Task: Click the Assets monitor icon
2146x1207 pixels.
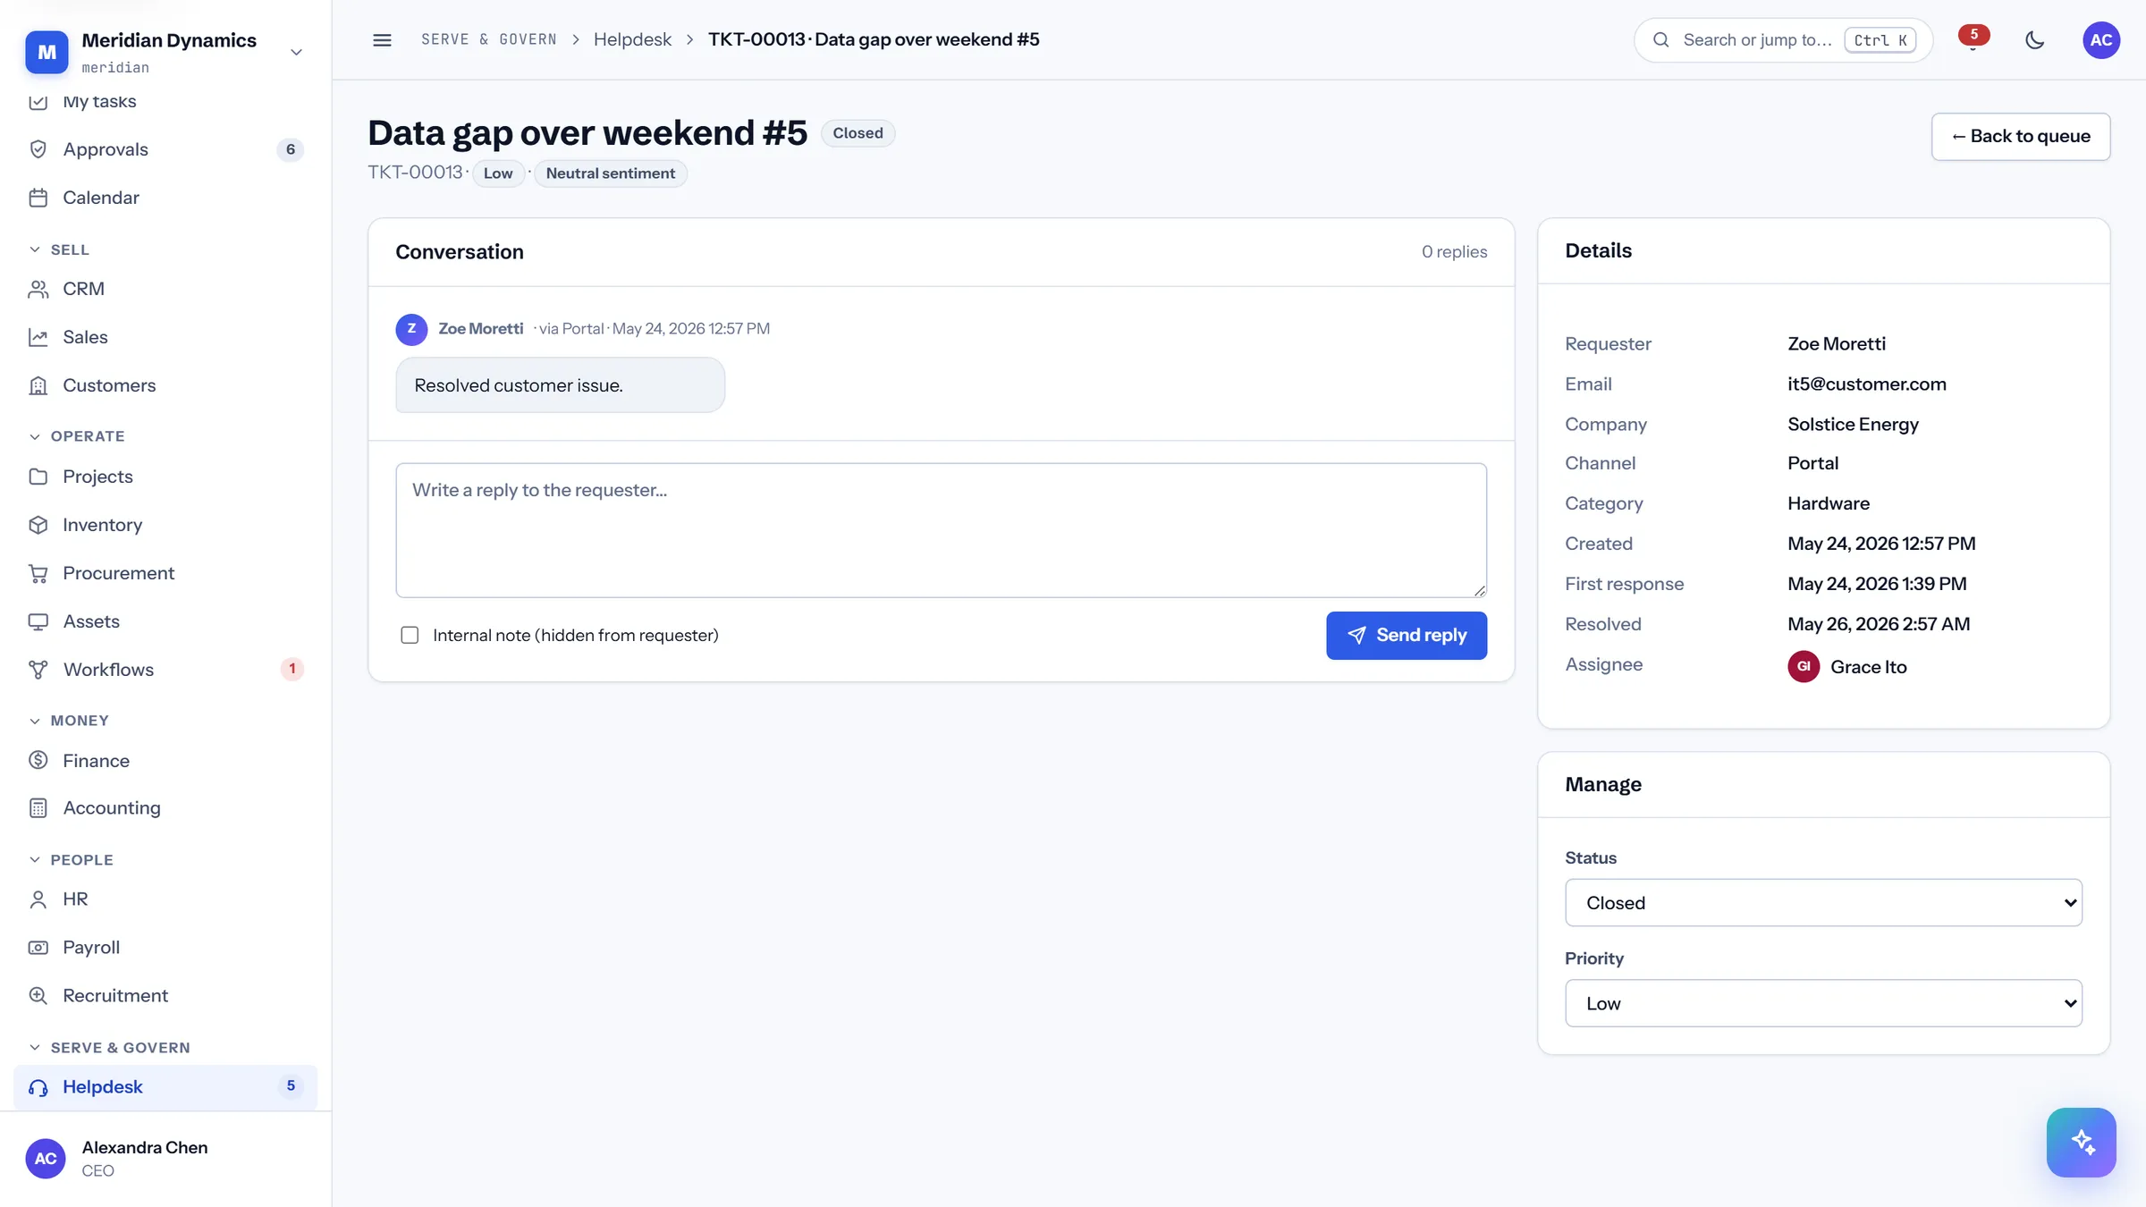Action: tap(38, 621)
